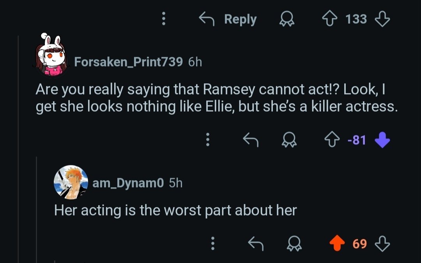The width and height of the screenshot is (421, 263).
Task: Open options menu for Forsaken_Print739's comment
Action: (208, 139)
